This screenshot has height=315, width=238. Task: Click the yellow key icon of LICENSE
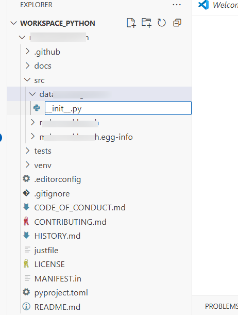point(26,263)
